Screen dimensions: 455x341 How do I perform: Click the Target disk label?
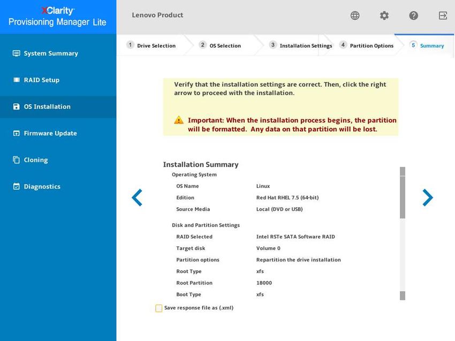191,249
